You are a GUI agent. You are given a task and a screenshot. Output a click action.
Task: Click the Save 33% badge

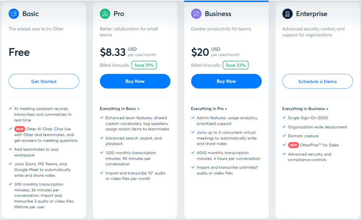coord(235,65)
